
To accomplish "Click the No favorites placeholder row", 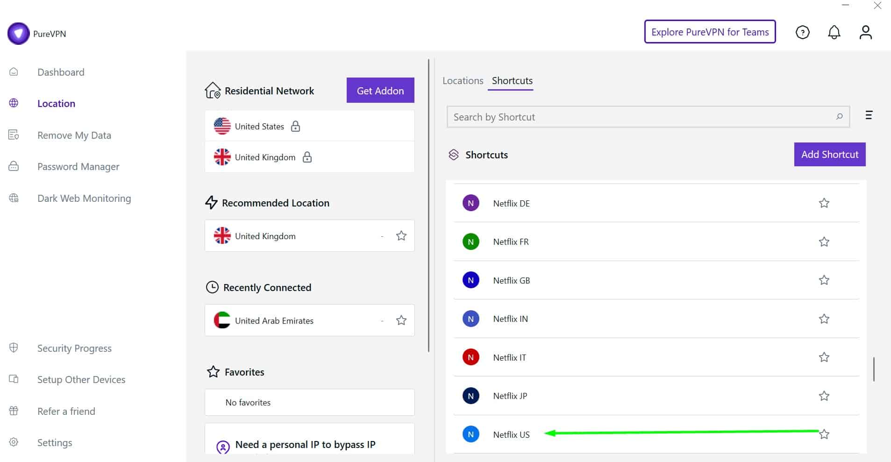I will click(309, 402).
